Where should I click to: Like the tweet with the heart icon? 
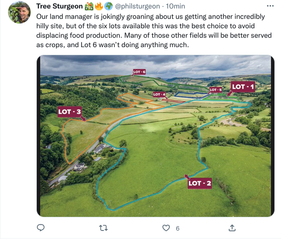[x=166, y=228]
